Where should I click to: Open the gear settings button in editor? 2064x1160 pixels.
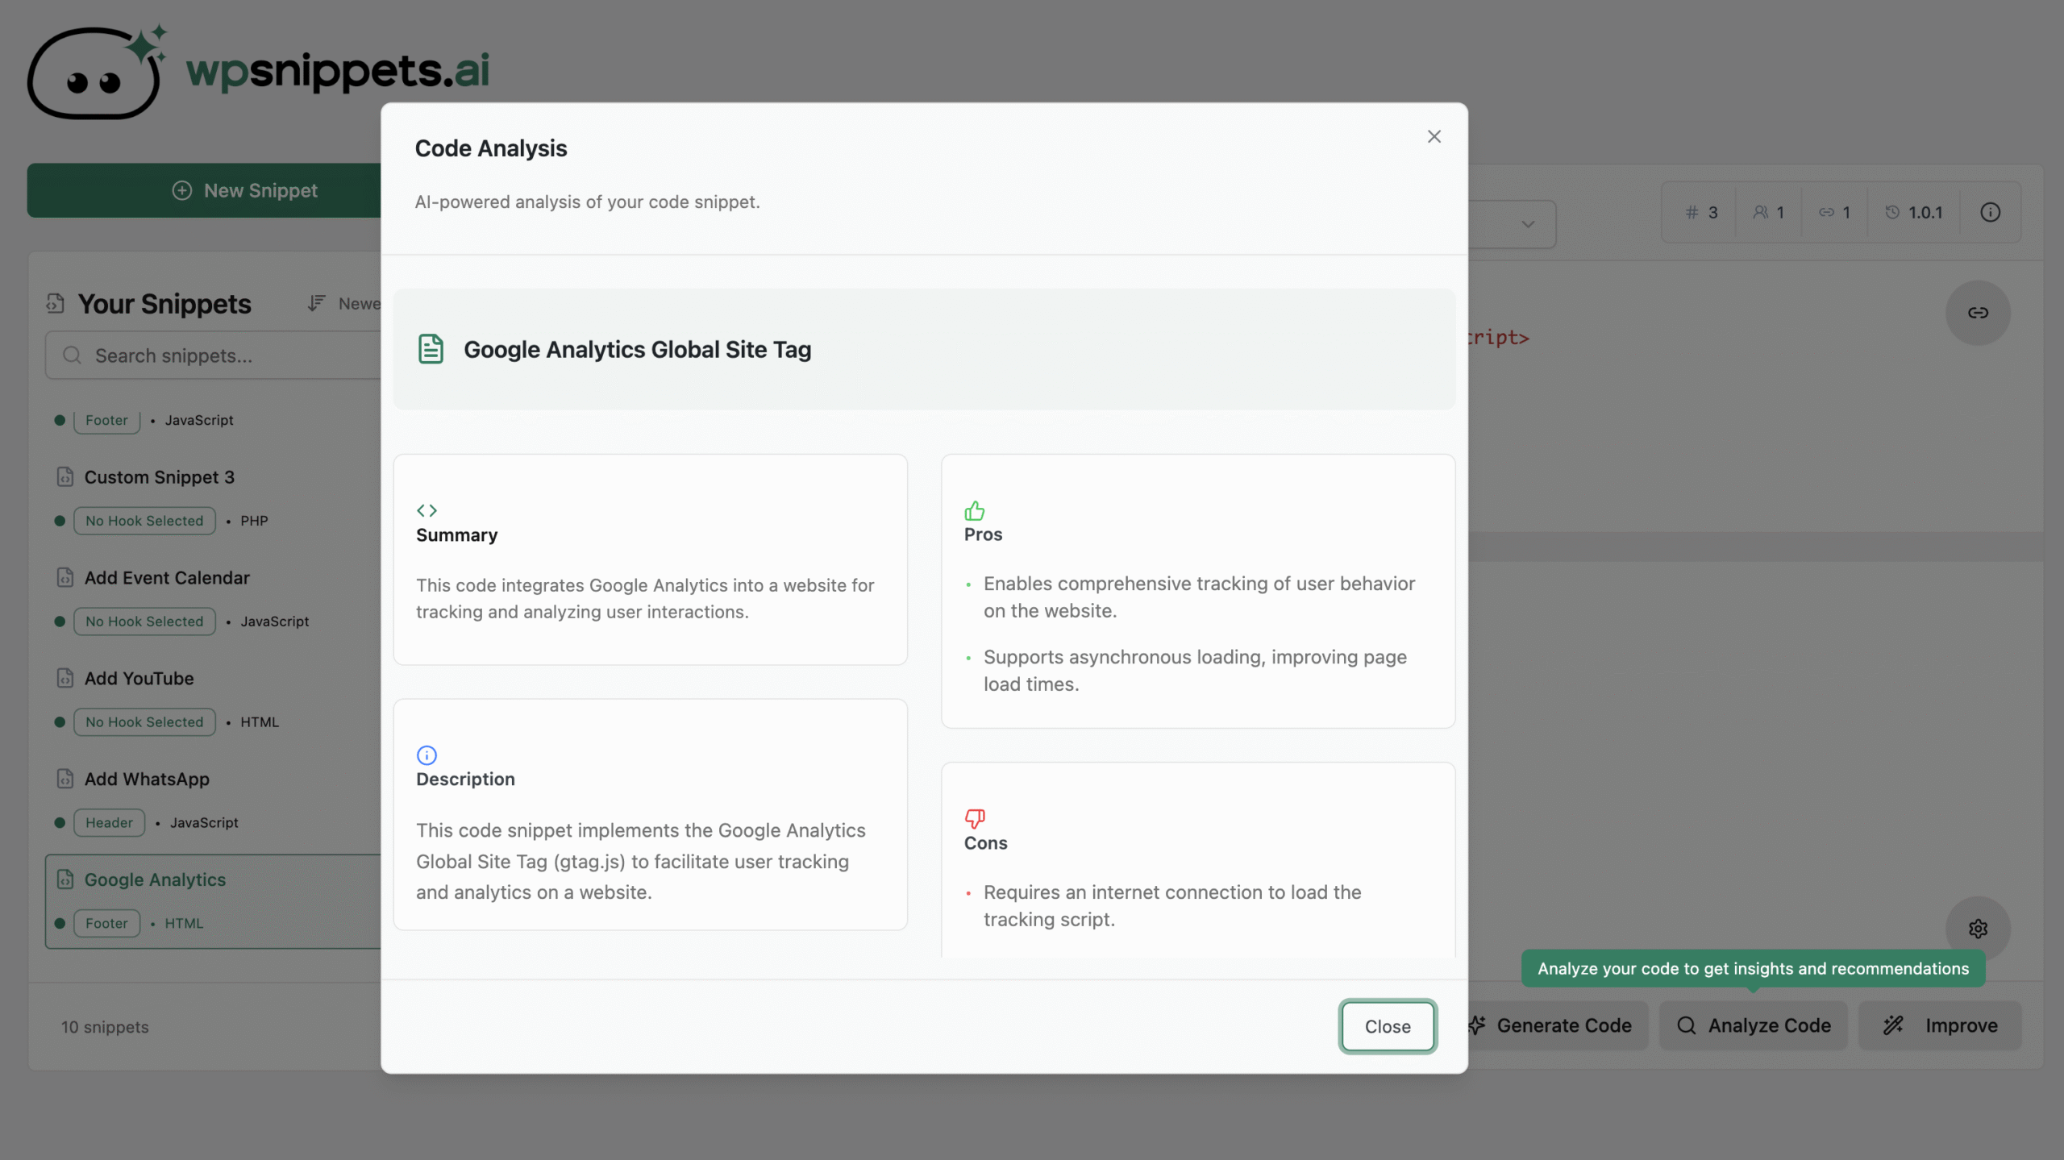pyautogui.click(x=1978, y=929)
